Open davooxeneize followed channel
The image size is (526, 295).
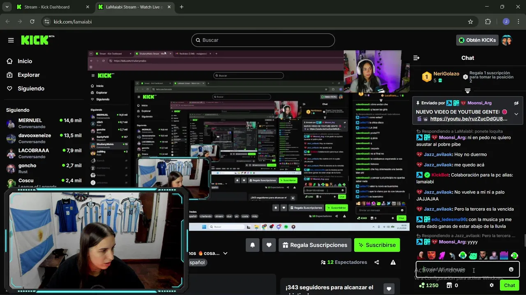coord(44,138)
